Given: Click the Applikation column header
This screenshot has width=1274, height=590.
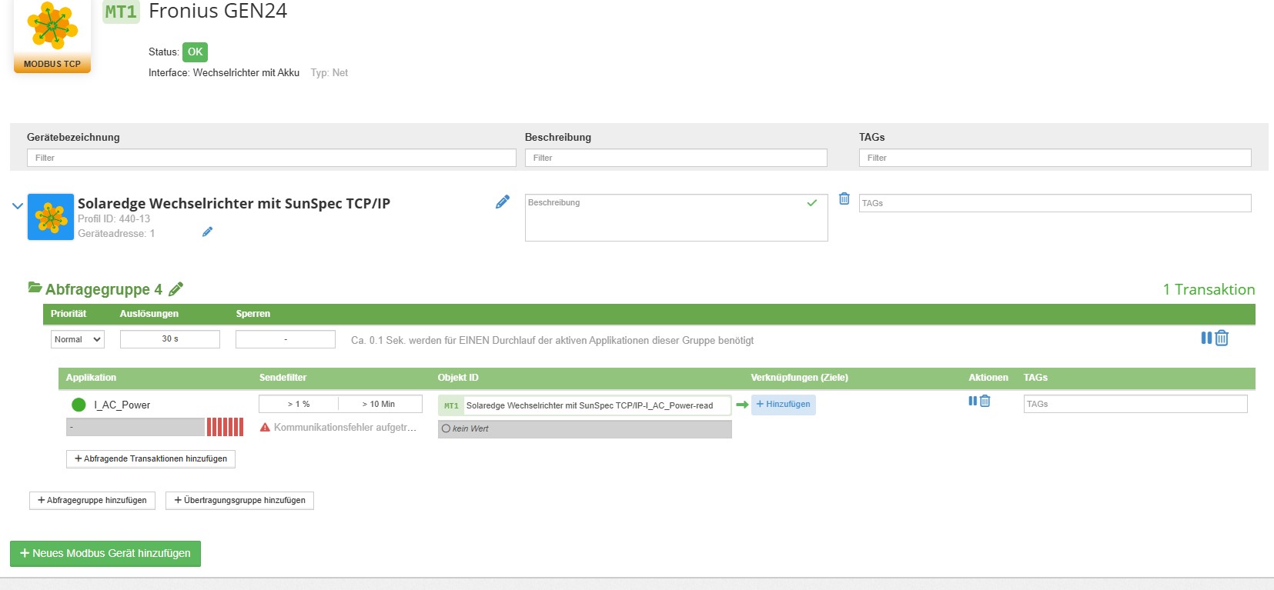Looking at the screenshot, I should 91,378.
